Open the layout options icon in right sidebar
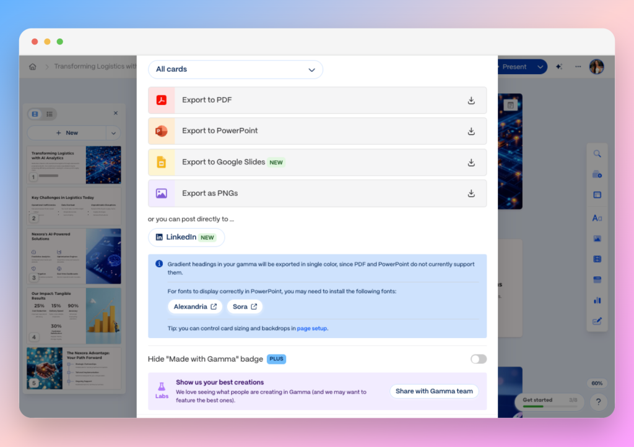This screenshot has width=634, height=447. coord(597,195)
